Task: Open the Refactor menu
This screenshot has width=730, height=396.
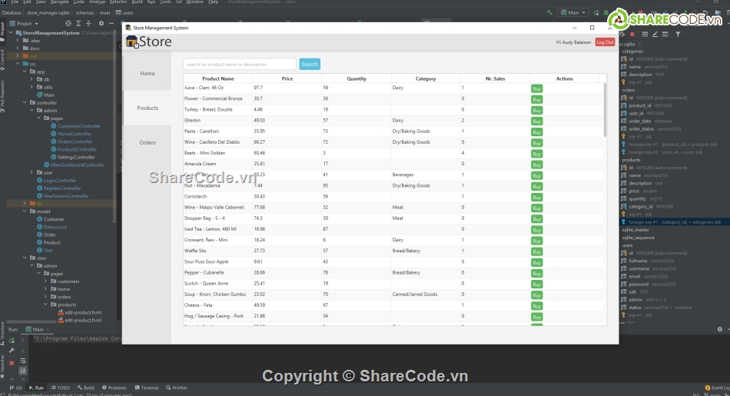Action: click(97, 2)
